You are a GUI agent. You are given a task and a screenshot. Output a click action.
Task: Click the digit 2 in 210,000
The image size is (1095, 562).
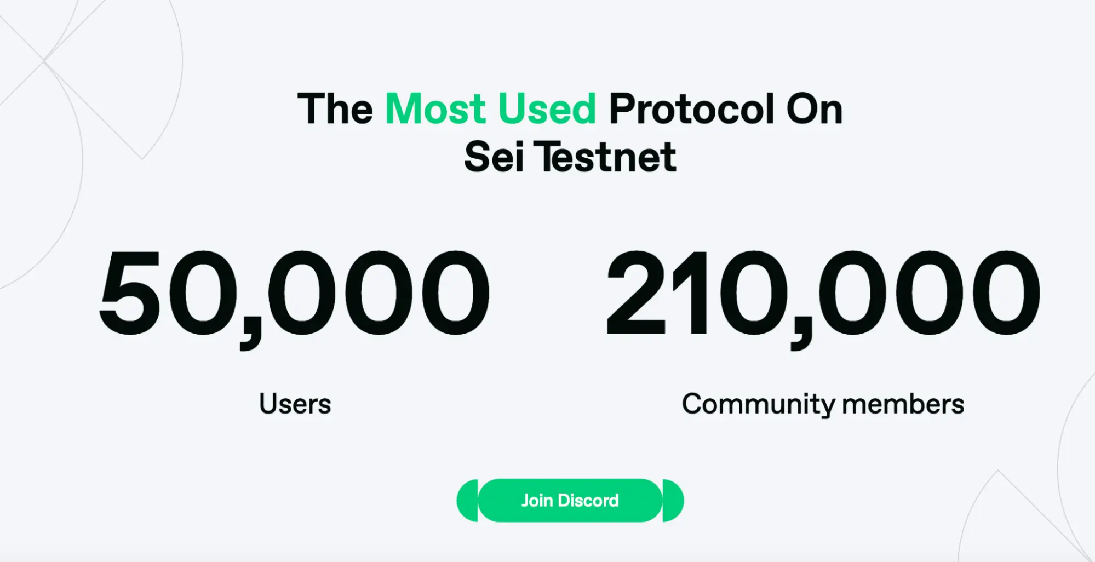[637, 293]
